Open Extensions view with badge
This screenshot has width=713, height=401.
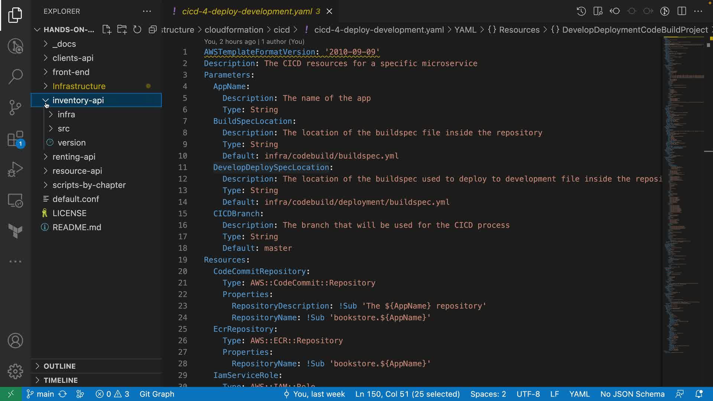click(x=15, y=139)
